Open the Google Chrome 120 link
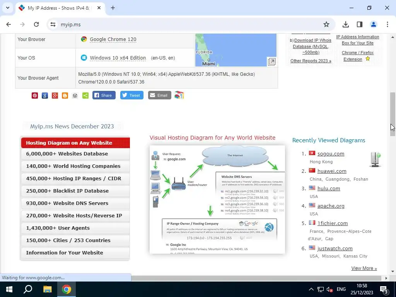 click(x=113, y=39)
